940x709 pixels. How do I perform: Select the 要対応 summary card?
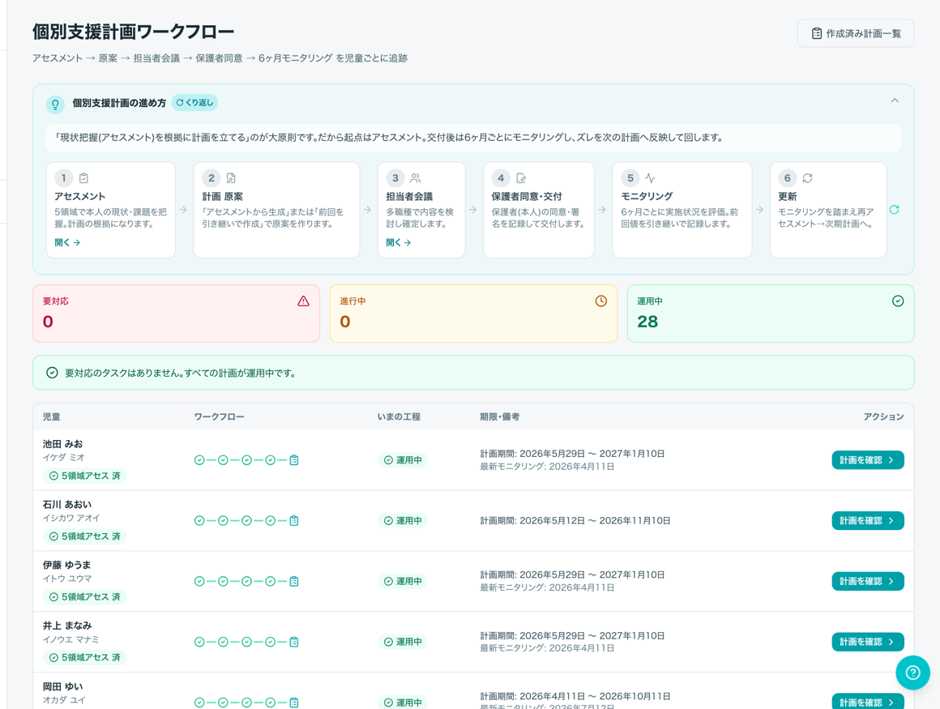pos(177,314)
